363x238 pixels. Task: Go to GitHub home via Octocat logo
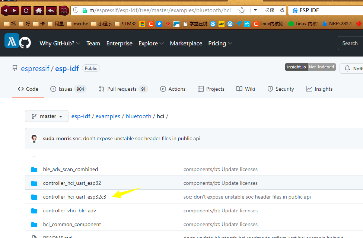coord(25,43)
